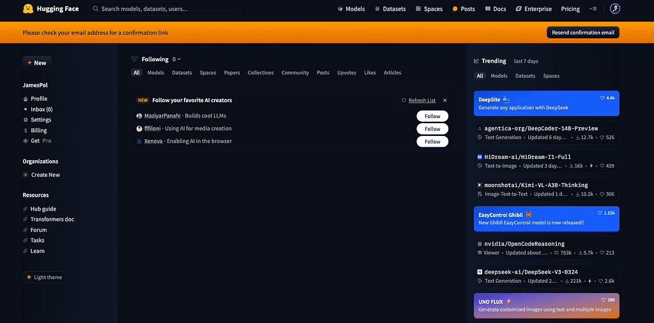
Task: Open Xenova profile link
Action: [x=153, y=141]
